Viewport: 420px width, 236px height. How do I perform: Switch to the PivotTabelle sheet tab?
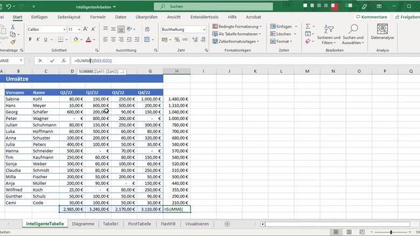139,224
